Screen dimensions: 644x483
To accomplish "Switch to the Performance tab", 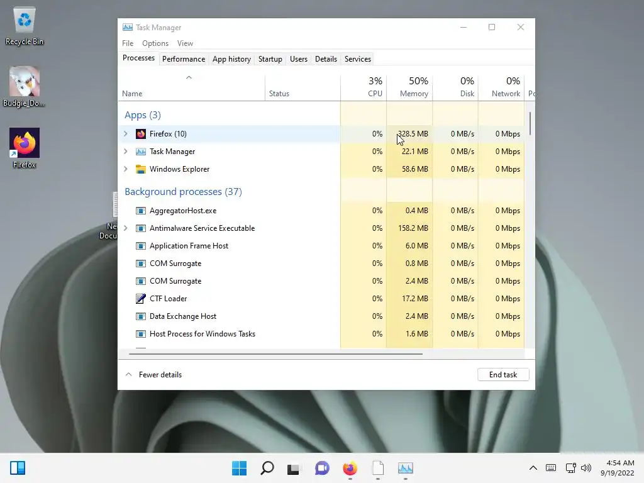I will (x=184, y=59).
